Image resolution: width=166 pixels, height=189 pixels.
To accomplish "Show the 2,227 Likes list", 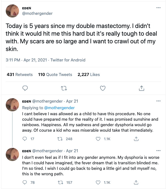I will [x=89, y=74].
